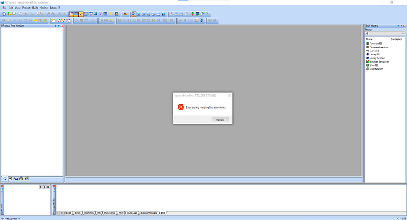Open the Online menu

point(44,8)
